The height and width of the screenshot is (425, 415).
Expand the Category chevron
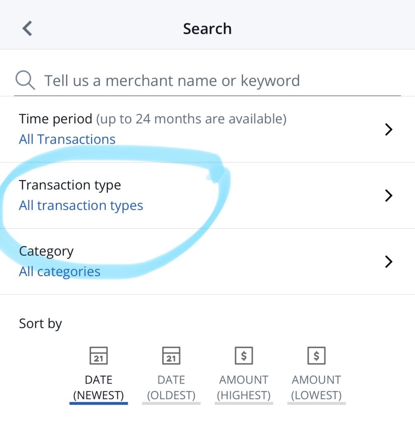click(388, 262)
